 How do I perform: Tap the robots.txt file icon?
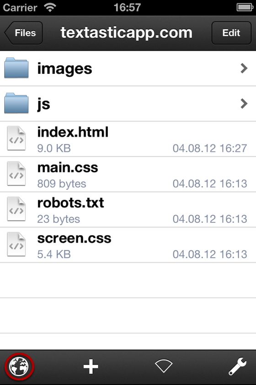[x=16, y=209]
